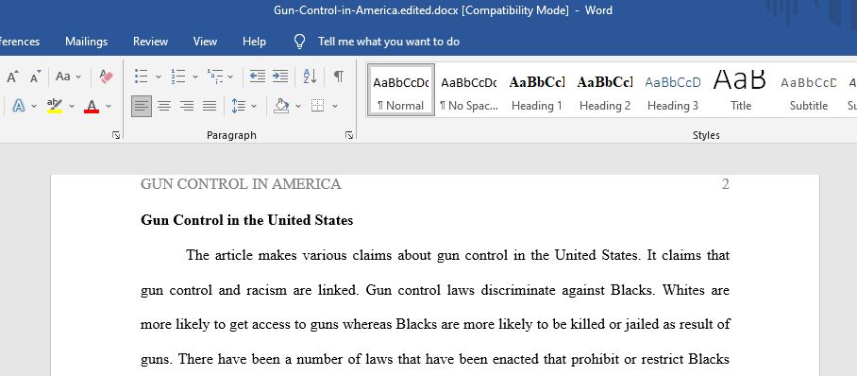Open Font dialog launcher
The width and height of the screenshot is (857, 376).
[116, 135]
